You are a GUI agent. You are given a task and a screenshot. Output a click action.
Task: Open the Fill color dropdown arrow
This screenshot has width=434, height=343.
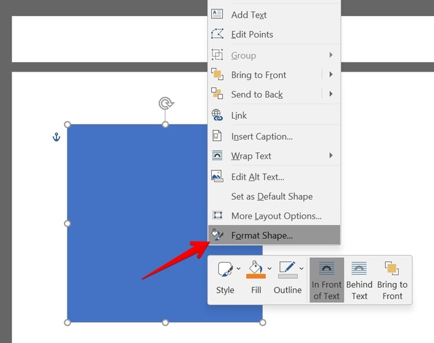269,268
